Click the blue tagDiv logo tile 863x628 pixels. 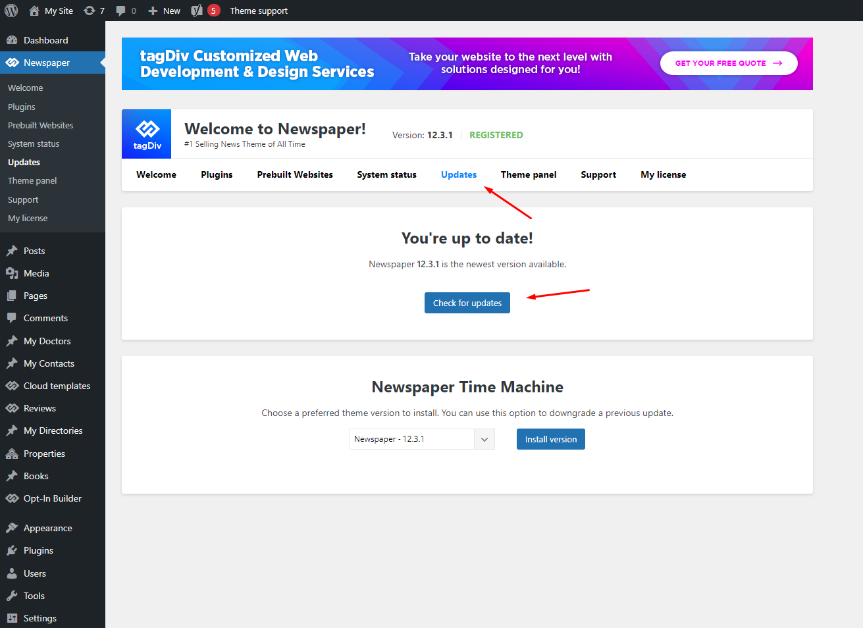click(x=147, y=134)
